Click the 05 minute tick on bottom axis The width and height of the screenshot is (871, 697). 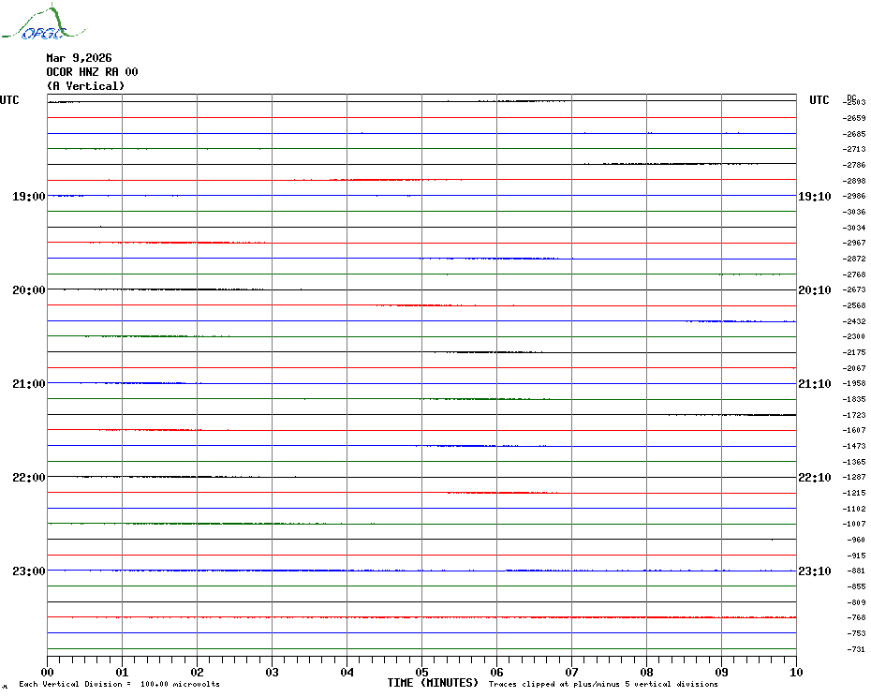[421, 672]
